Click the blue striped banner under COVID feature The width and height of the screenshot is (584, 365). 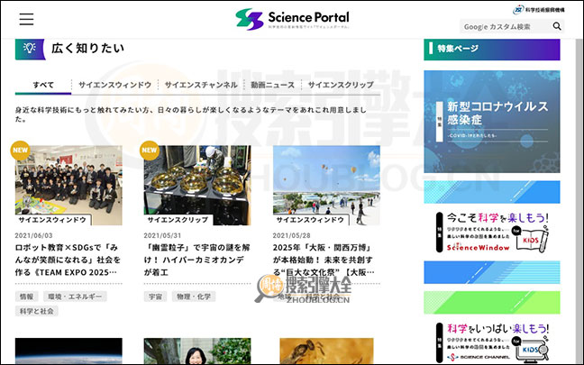492,192
